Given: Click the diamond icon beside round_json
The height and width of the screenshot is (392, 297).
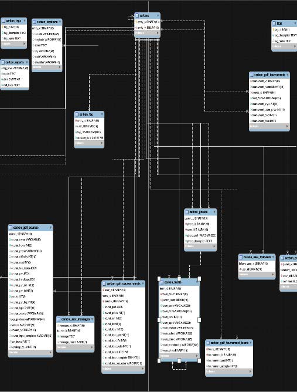Looking at the screenshot, I should 103,307.
